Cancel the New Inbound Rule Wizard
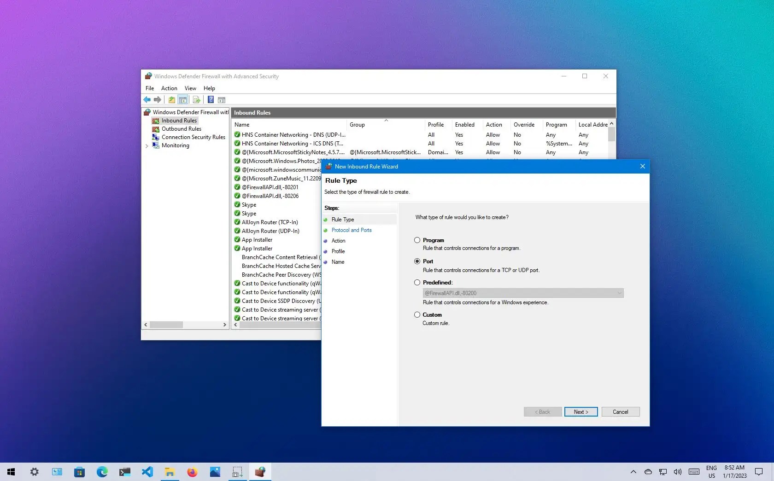This screenshot has height=481, width=774. pos(620,411)
